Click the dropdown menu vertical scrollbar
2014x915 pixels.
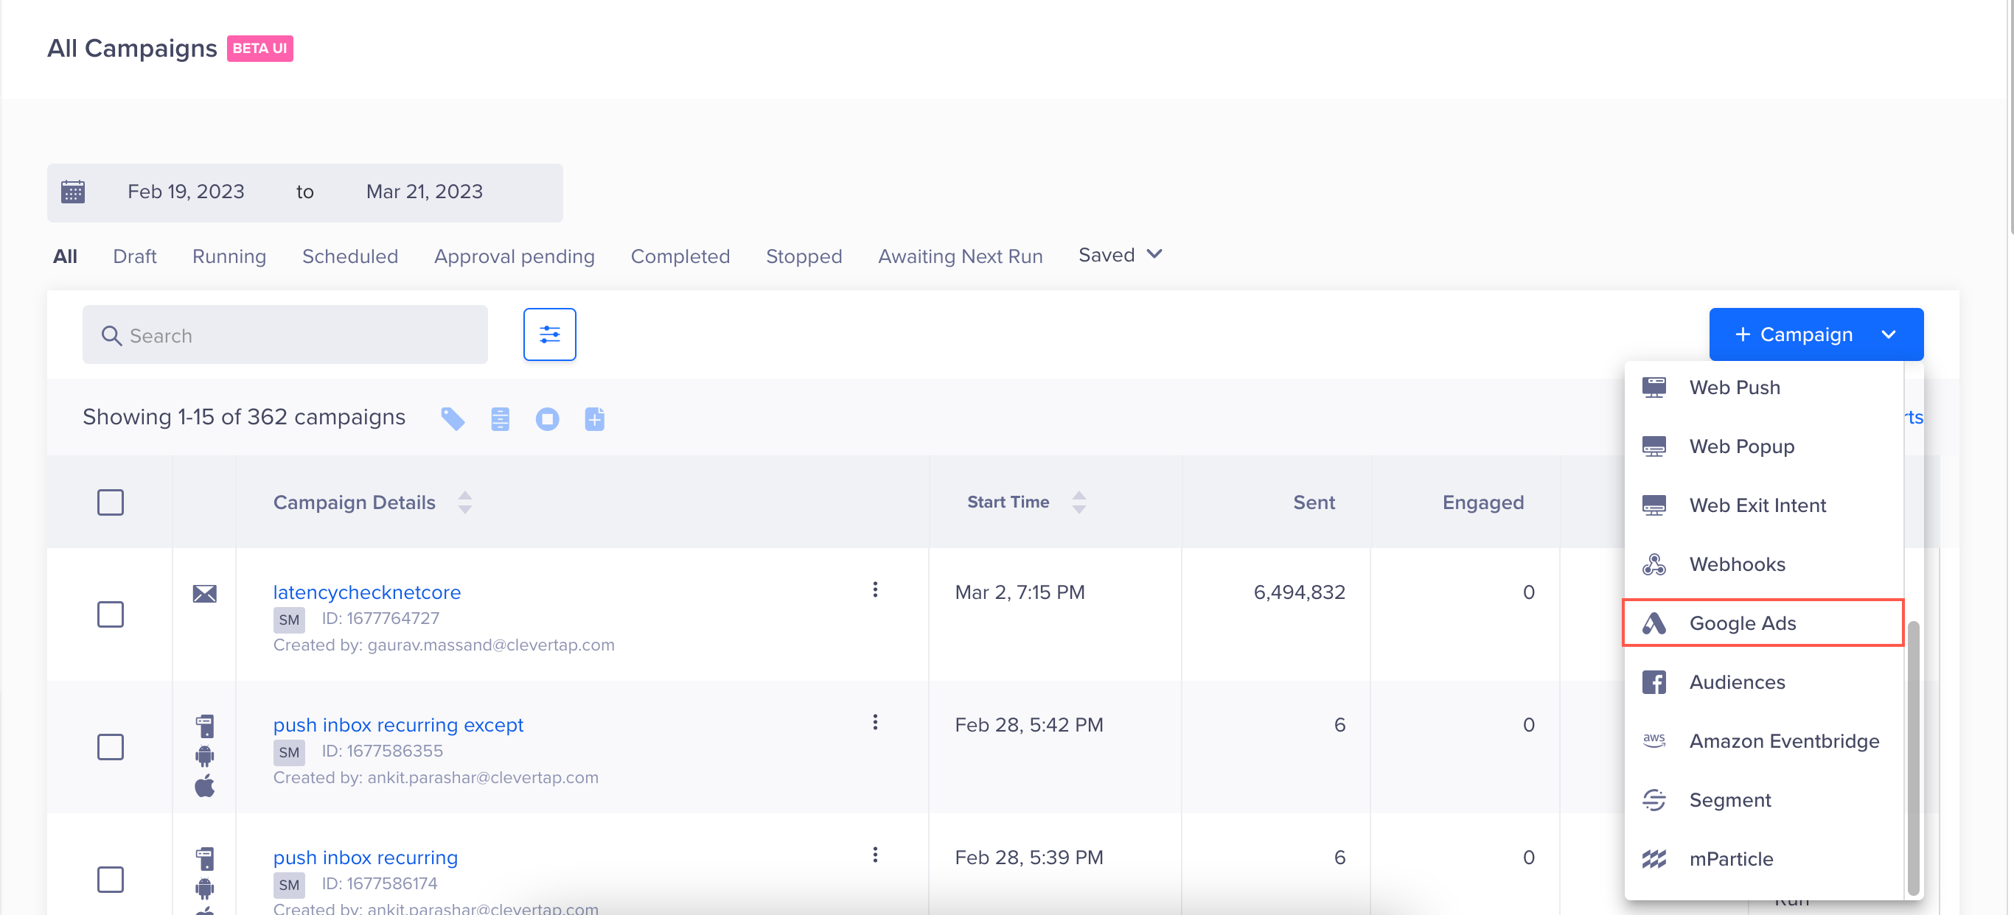click(x=1913, y=757)
